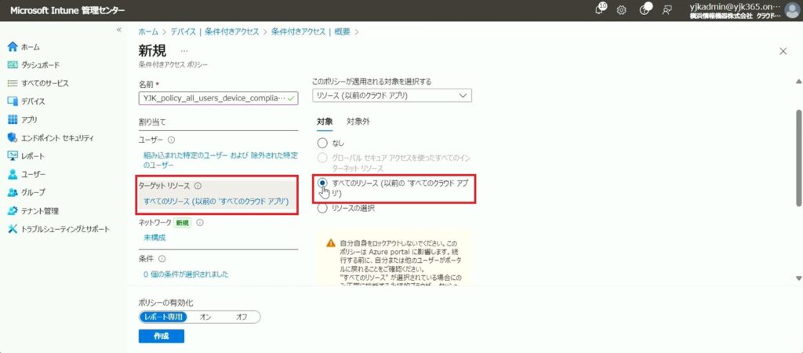This screenshot has height=353, width=803.
Task: Switch to the 対象 tab
Action: pyautogui.click(x=325, y=122)
